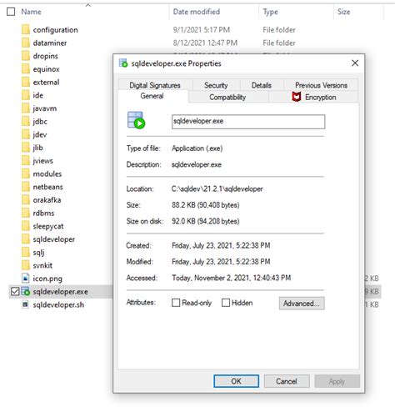Viewport: 395px width, 412px height.
Task: Switch to the Security tab
Action: tap(216, 85)
